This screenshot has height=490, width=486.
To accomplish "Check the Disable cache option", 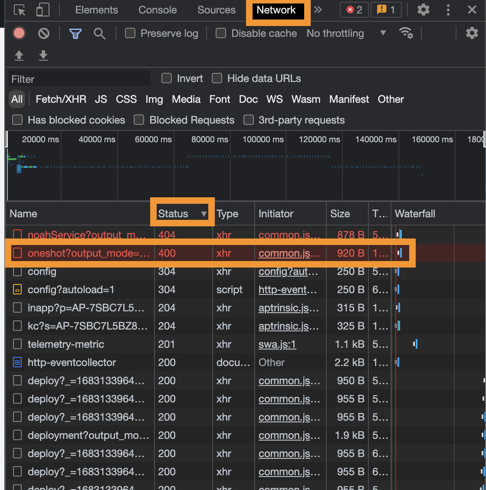I will tap(221, 33).
